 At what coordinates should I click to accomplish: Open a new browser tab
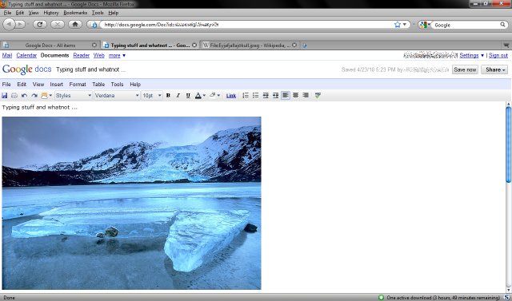point(304,46)
